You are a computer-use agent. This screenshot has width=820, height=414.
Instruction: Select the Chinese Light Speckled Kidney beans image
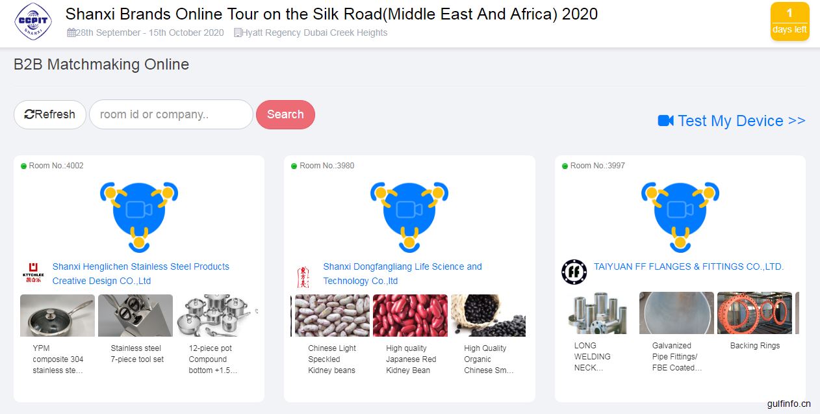tap(332, 315)
